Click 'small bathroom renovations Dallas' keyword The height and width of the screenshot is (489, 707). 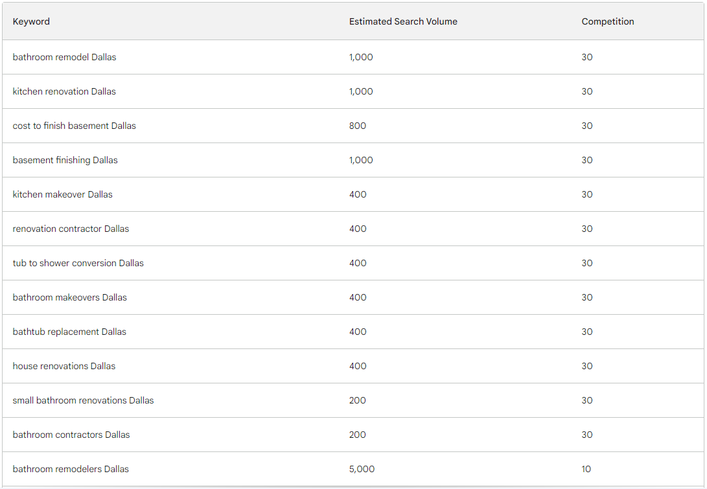82,400
